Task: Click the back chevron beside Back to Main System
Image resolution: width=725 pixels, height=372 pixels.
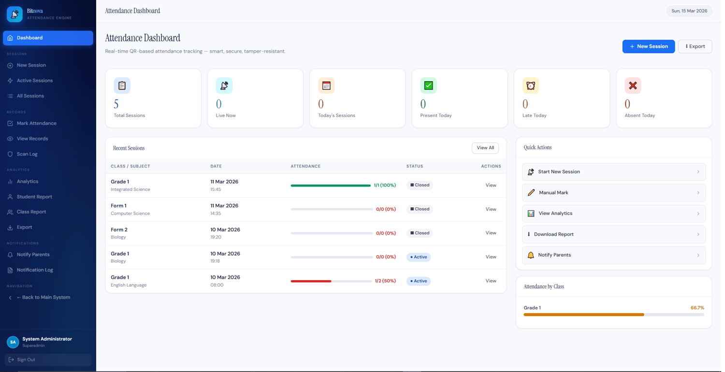Action: pyautogui.click(x=10, y=298)
